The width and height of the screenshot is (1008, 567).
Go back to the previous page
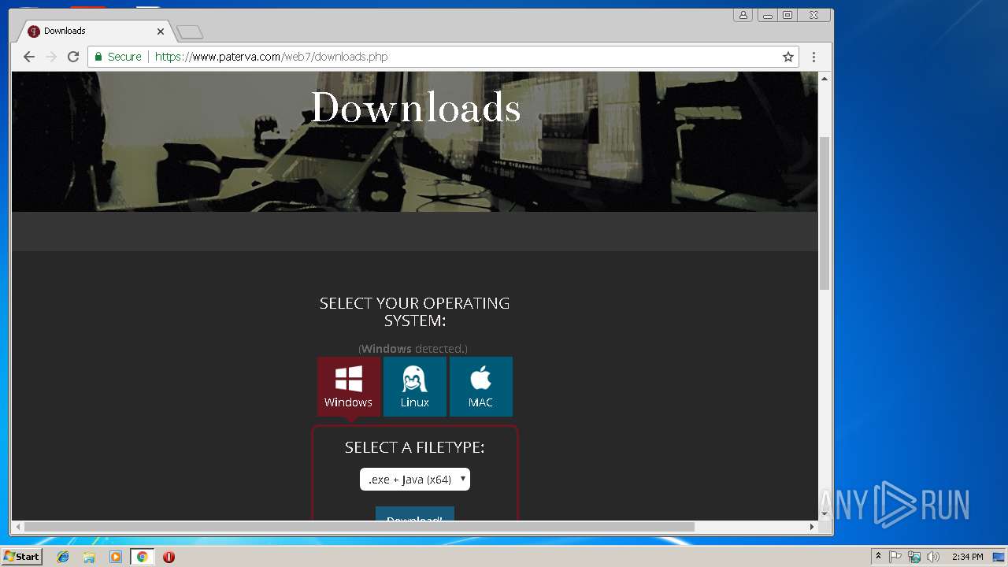pyautogui.click(x=29, y=57)
